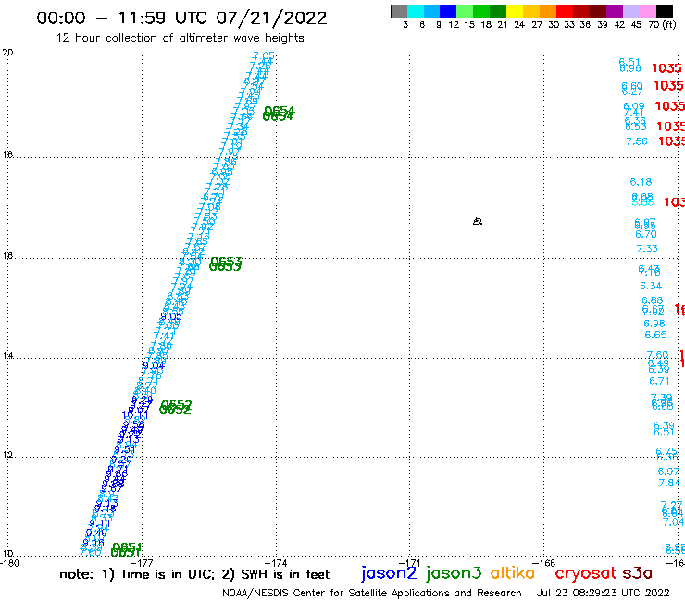Pick the yellow swatch in the color scale

515,11
